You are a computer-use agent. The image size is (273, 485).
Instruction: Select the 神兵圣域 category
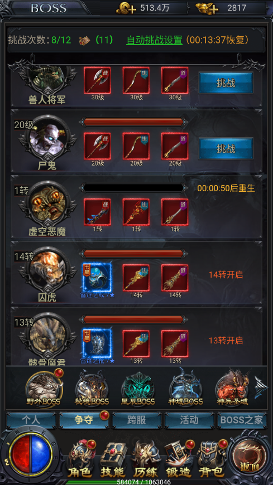pyautogui.click(x=233, y=388)
